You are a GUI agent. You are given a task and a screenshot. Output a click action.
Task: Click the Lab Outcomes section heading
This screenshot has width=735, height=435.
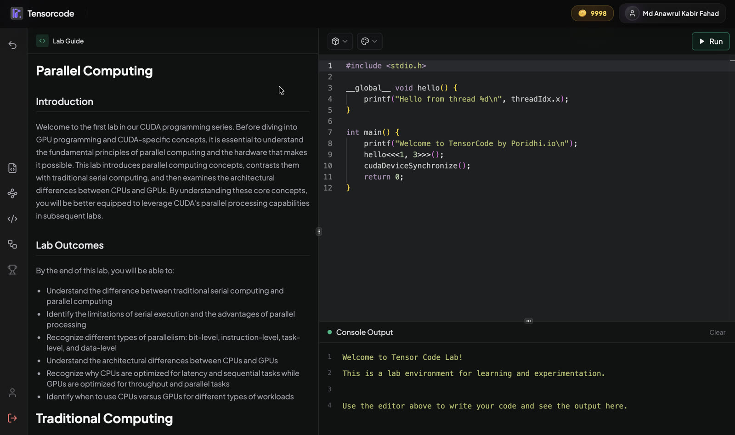(x=70, y=245)
